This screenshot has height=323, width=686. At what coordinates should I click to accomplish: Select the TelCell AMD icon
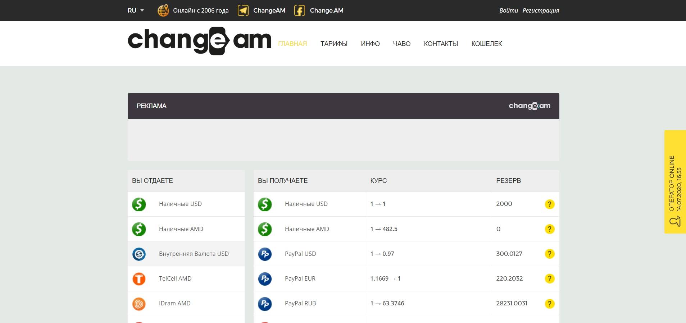[139, 279]
